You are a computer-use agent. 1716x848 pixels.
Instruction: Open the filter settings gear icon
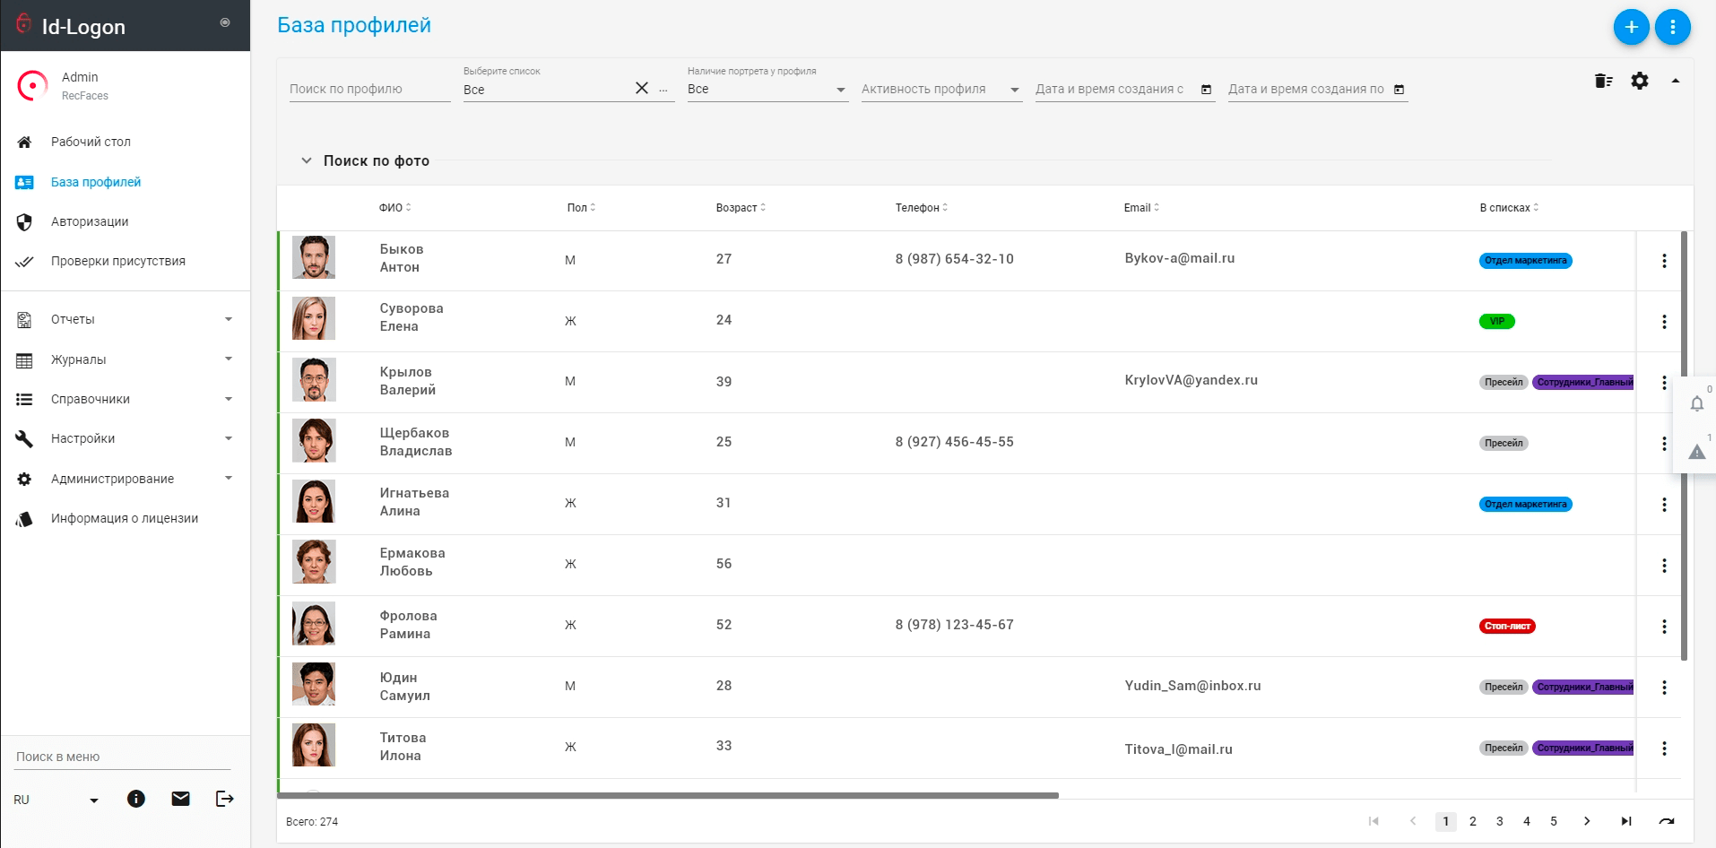tap(1639, 82)
